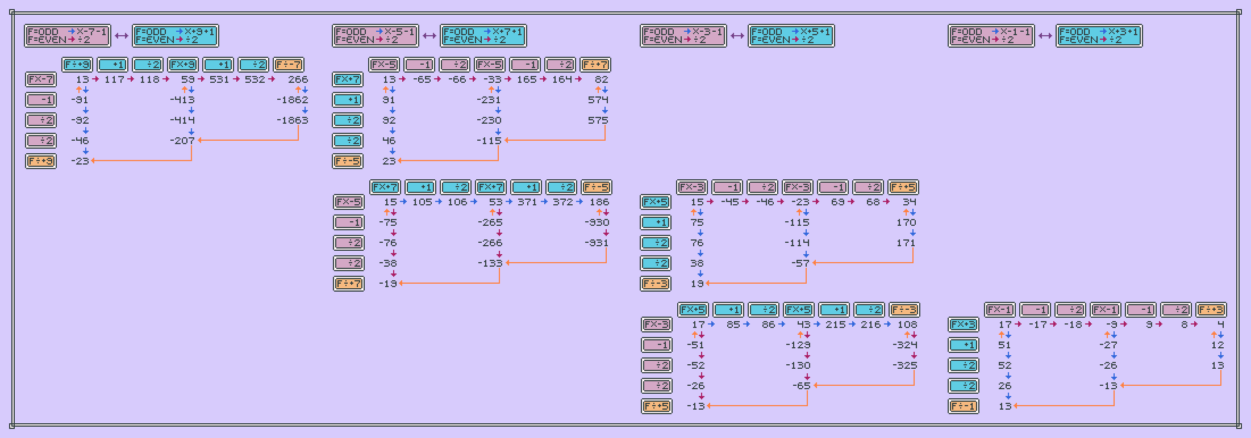Click the pink X-7-1 rule box

[x=67, y=36]
